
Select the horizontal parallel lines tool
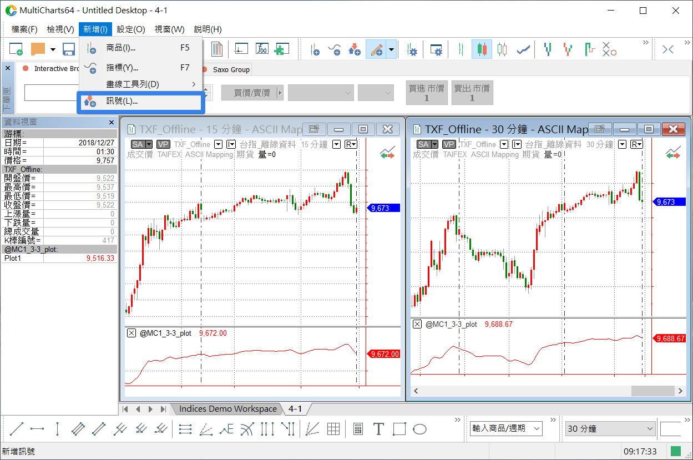click(186, 428)
